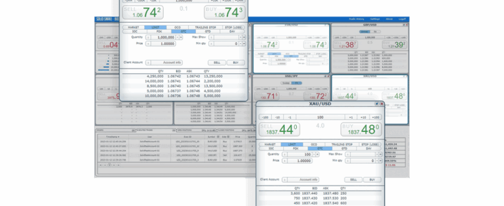This screenshot has width=504, height=206.
Task: Switch USD/JPY panel to Swap mode
Action: 285,83
